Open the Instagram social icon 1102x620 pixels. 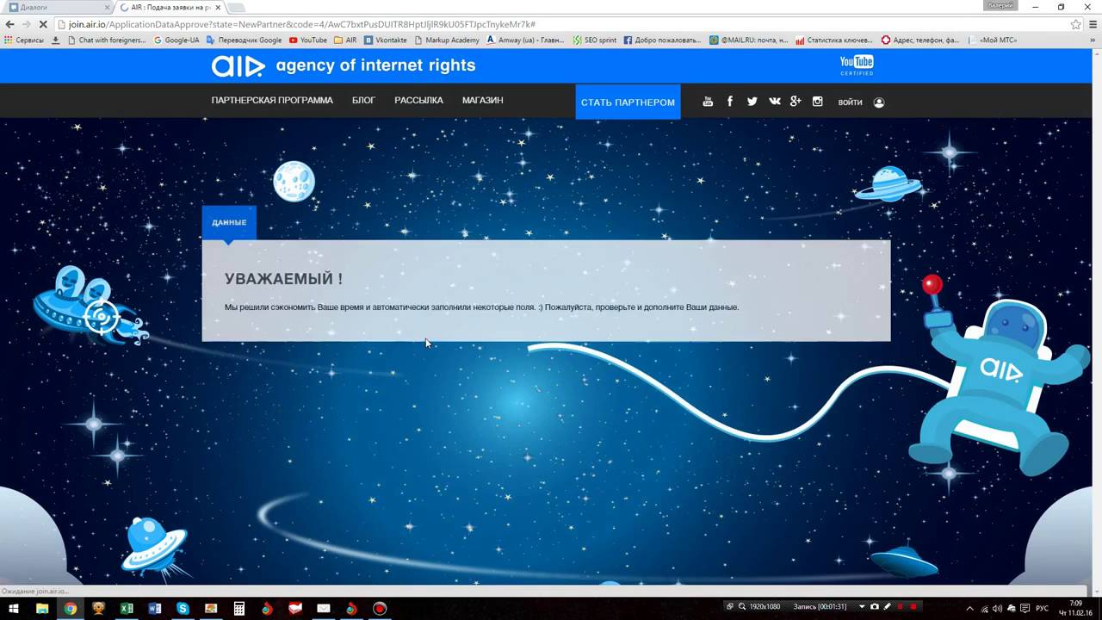(x=818, y=102)
